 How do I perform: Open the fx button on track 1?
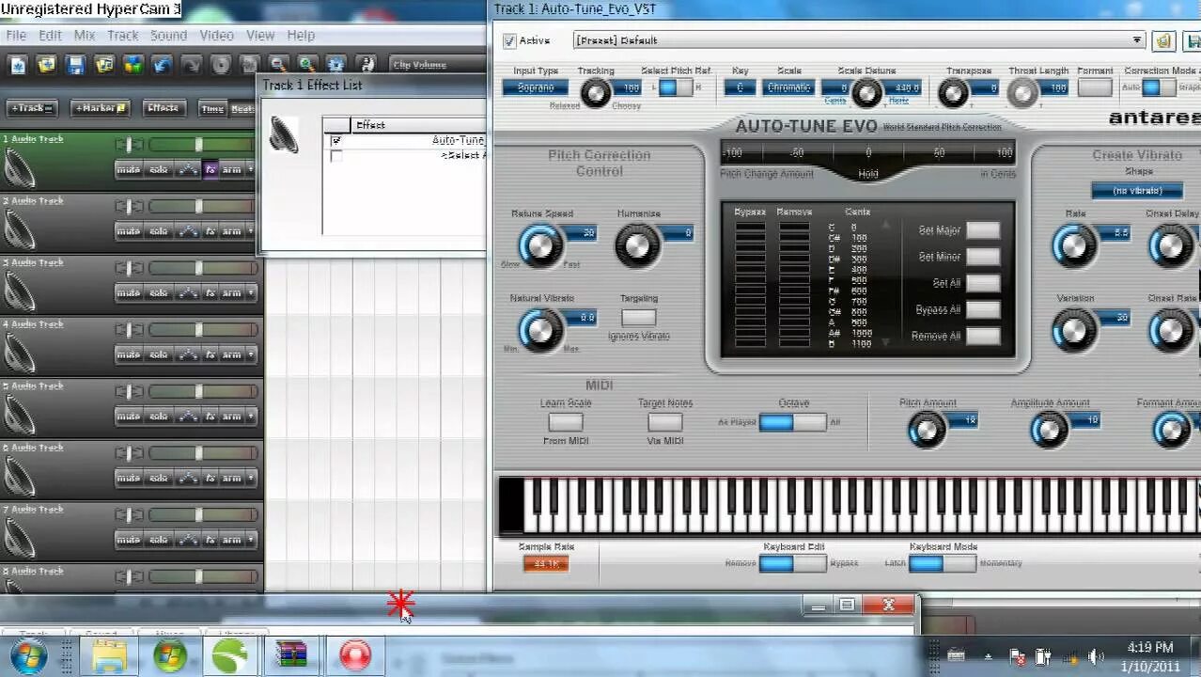pyautogui.click(x=211, y=169)
